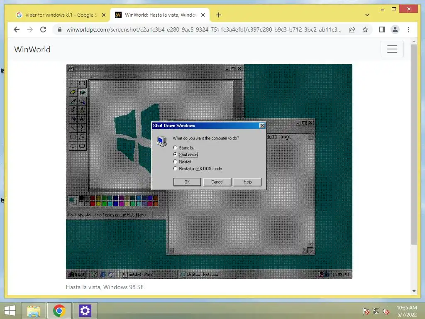Click the scrollbar down arrow
This screenshot has height=319, width=425.
point(414,291)
